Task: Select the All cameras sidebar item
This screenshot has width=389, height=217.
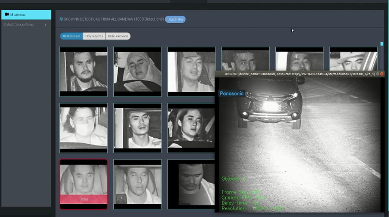Action: 26,15
